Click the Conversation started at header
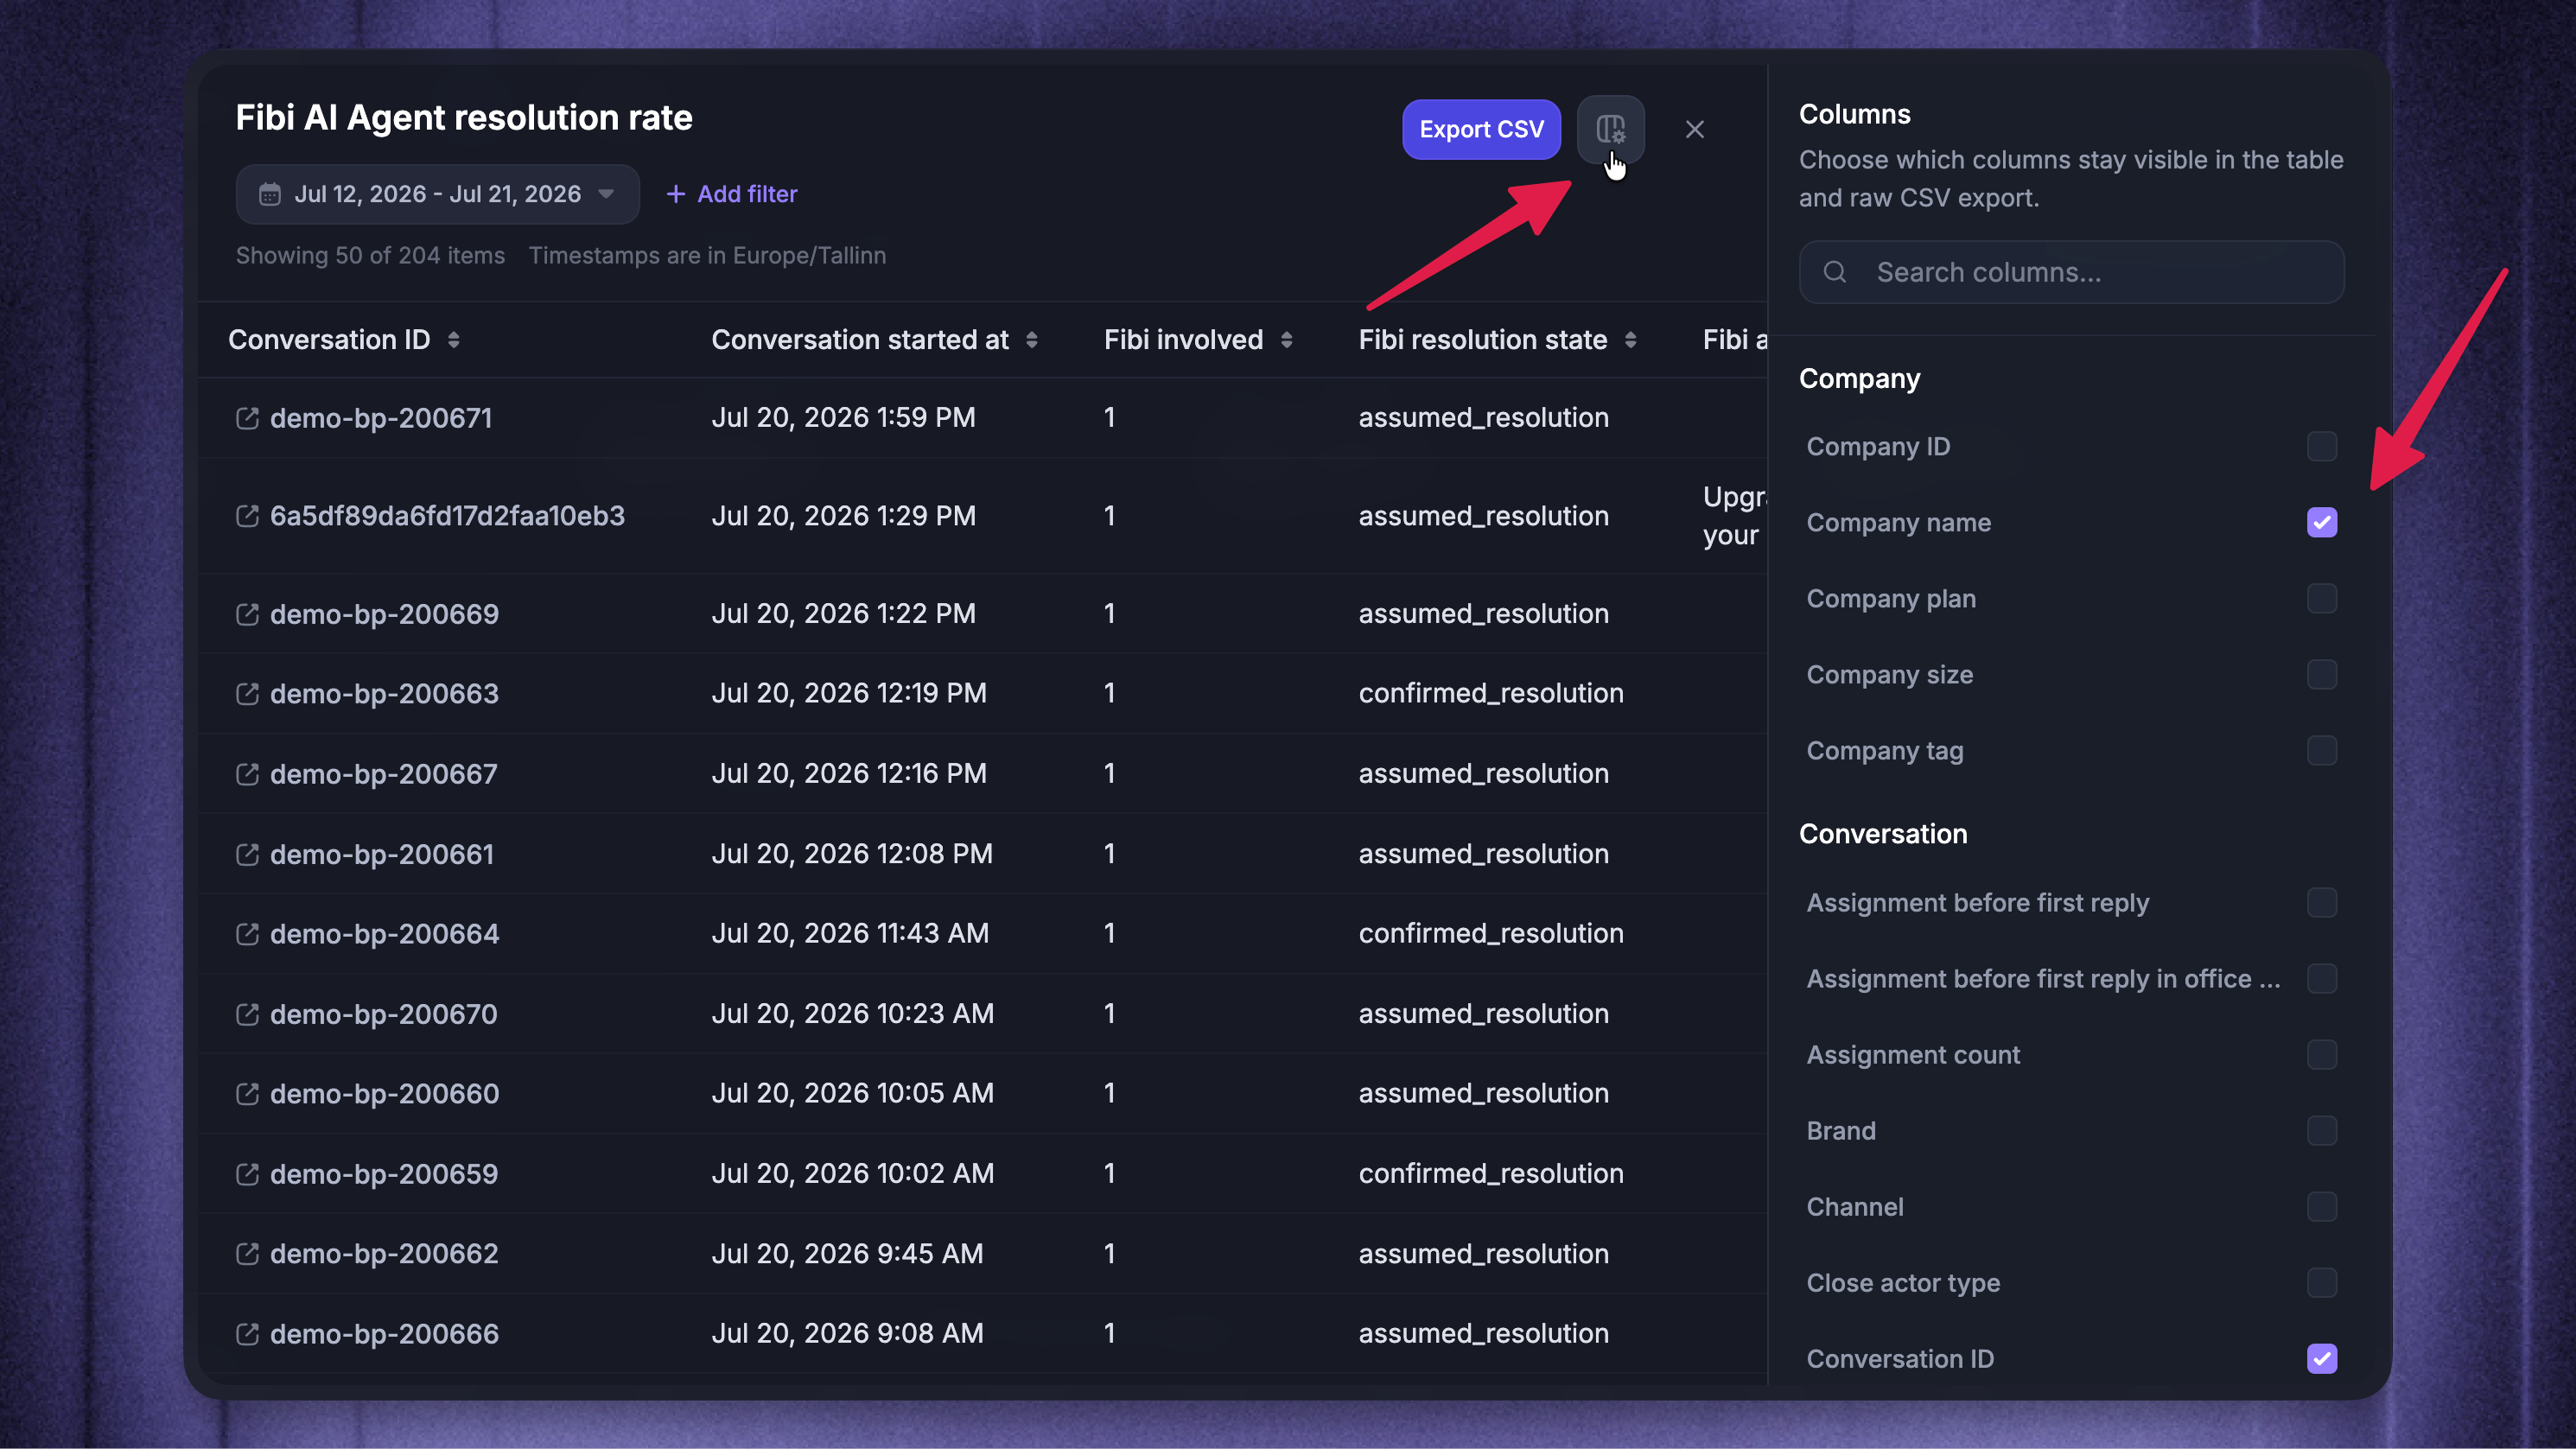The height and width of the screenshot is (1449, 2576). coord(859,340)
